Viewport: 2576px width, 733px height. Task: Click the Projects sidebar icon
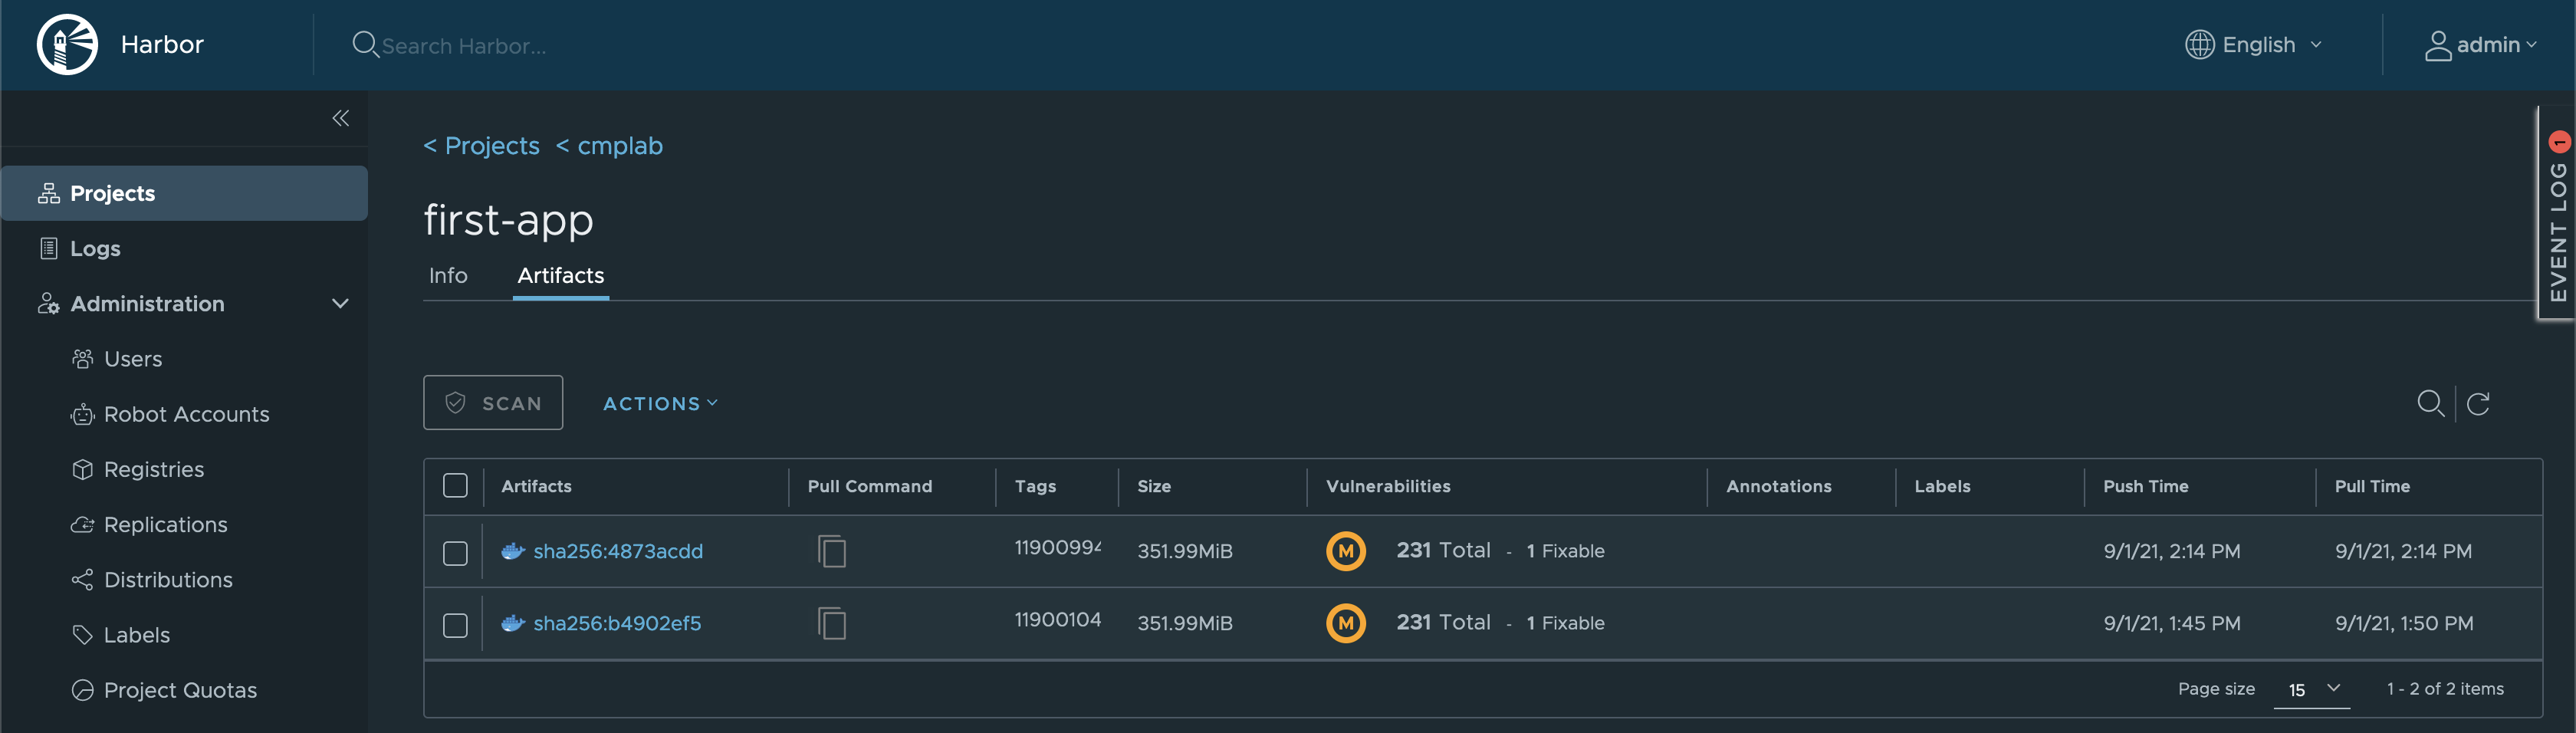click(48, 193)
